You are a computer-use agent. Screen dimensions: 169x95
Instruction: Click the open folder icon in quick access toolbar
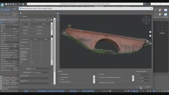coord(8,4)
